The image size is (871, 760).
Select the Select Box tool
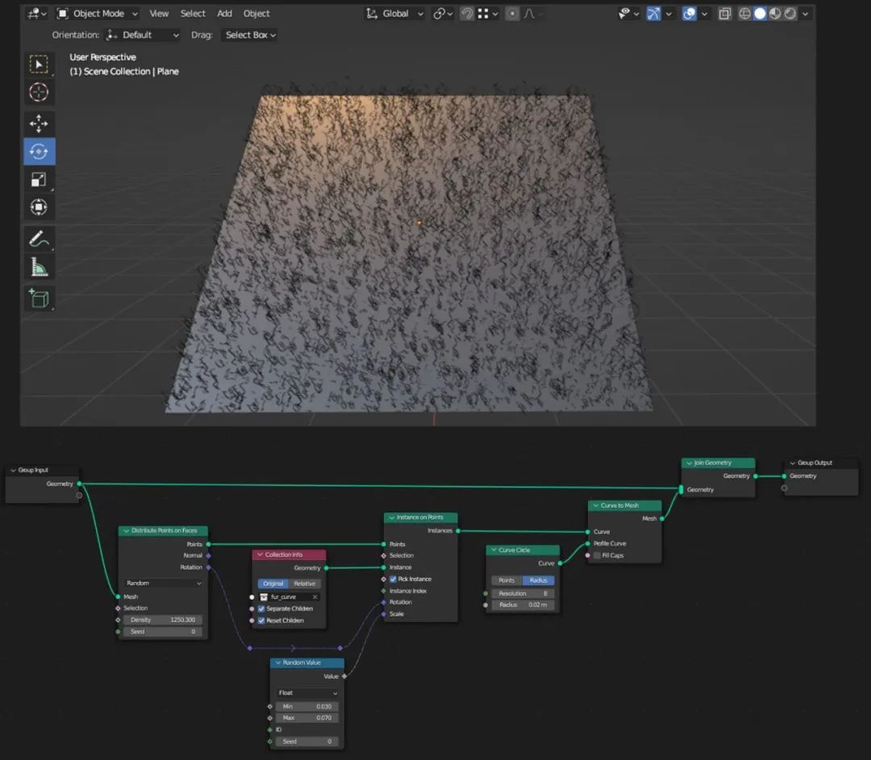[39, 64]
